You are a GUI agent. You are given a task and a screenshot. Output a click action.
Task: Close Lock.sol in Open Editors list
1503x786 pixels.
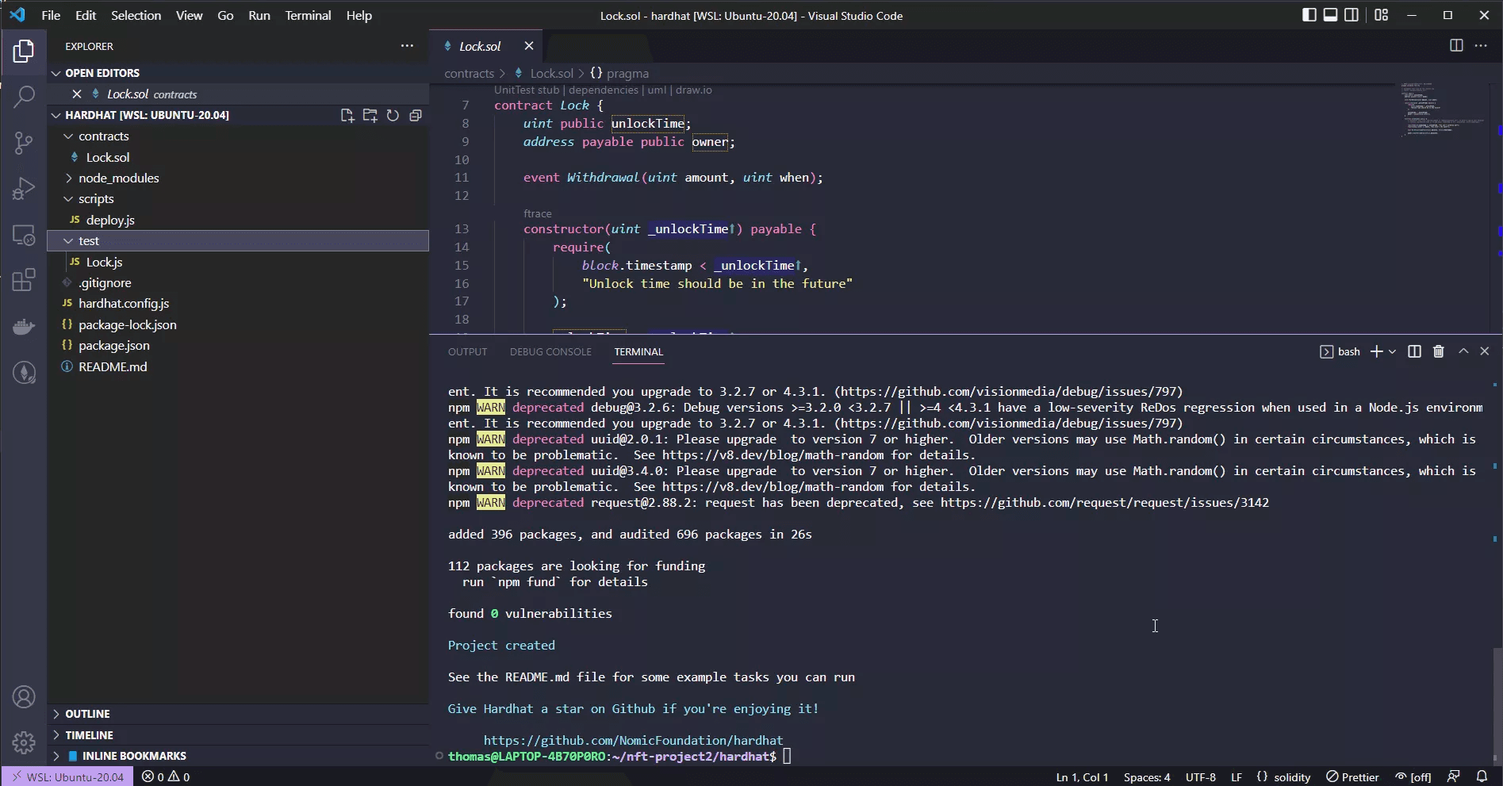click(77, 94)
